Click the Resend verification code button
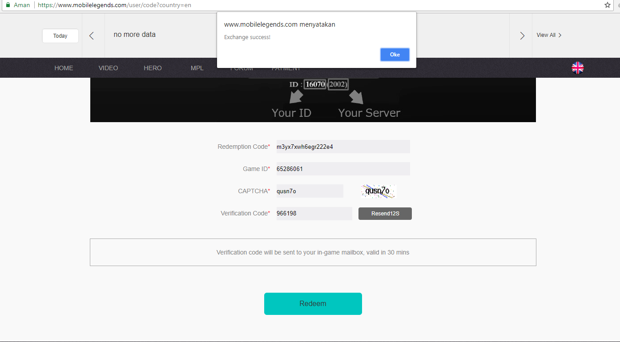Screen dimensions: 620x342 (385, 213)
